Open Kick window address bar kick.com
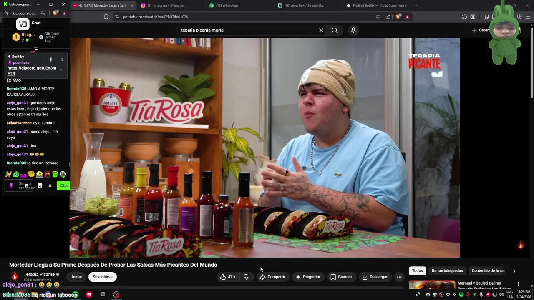 point(24,13)
